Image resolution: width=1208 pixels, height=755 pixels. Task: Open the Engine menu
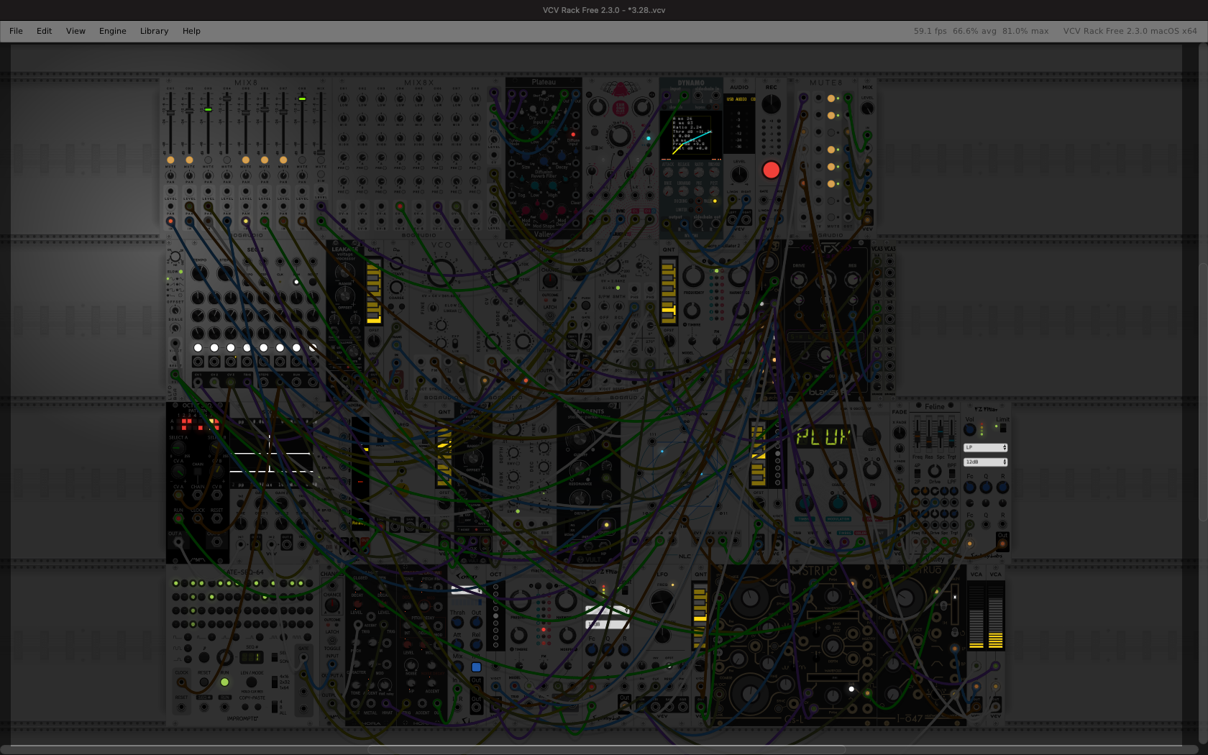(112, 31)
